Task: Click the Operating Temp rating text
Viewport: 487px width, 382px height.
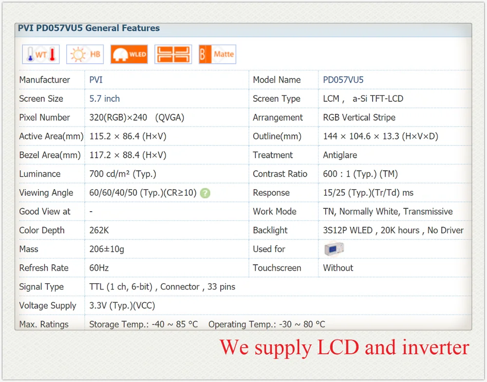Action: click(267, 324)
